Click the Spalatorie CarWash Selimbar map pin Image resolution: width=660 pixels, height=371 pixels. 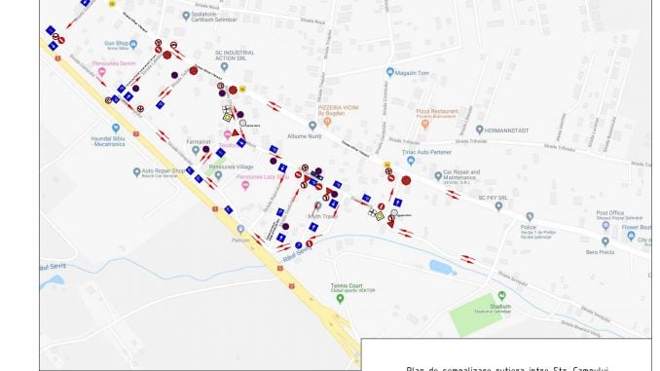(186, 16)
